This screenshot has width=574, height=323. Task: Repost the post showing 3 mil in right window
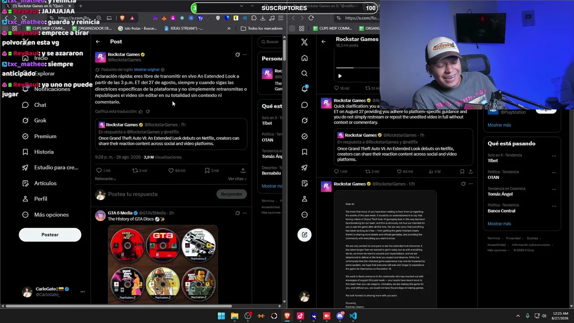[372, 171]
